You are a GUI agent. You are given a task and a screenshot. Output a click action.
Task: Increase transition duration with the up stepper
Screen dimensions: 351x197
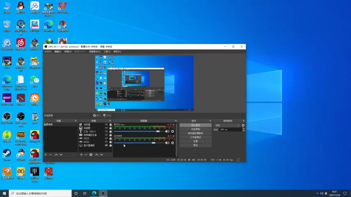tap(244, 129)
